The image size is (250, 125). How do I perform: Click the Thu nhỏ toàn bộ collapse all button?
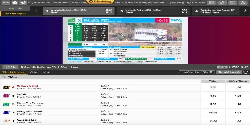[x=229, y=72]
